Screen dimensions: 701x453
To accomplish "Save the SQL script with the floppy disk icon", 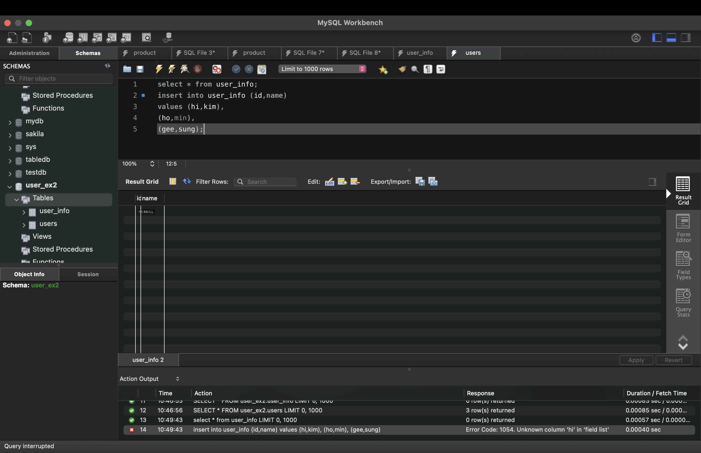I will (x=140, y=69).
